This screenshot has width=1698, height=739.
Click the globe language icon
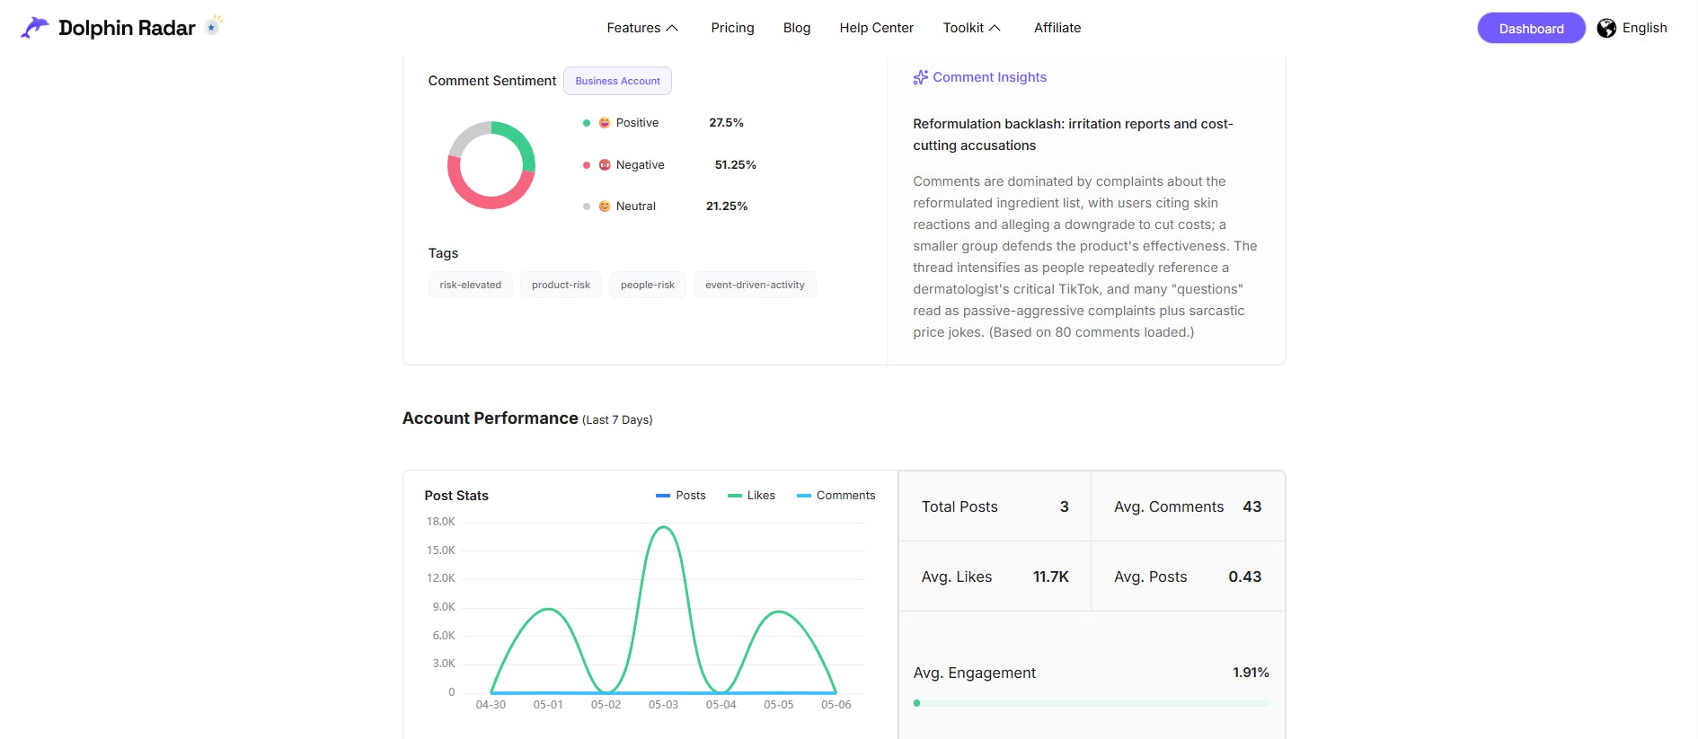click(1606, 29)
